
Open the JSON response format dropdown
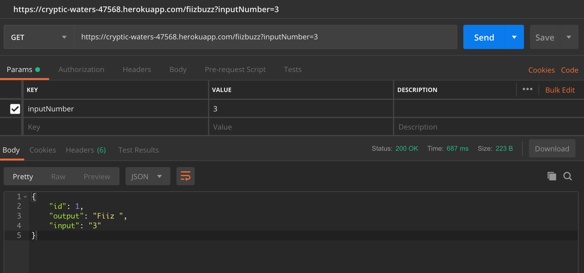(x=148, y=176)
